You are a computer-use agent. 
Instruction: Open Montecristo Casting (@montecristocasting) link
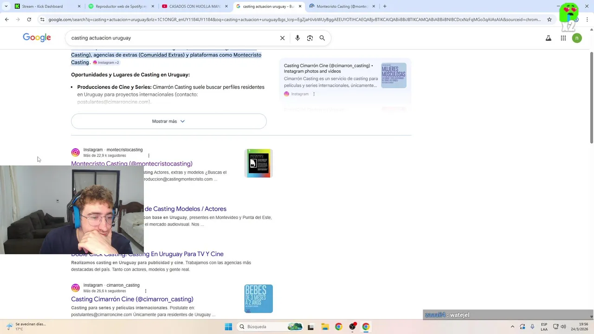pos(132,164)
